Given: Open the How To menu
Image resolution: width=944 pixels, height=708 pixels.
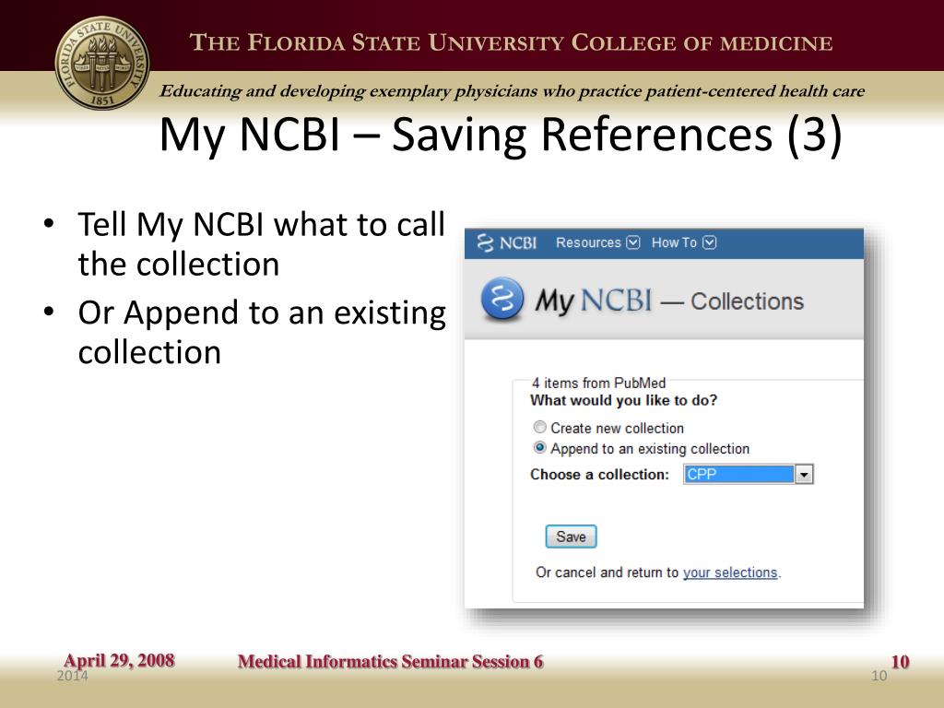Looking at the screenshot, I should click(x=674, y=242).
